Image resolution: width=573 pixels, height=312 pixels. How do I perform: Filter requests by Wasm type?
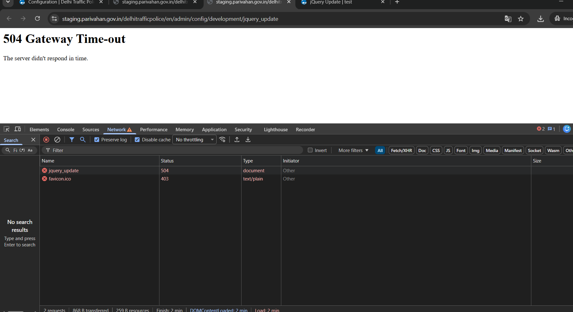coord(553,150)
